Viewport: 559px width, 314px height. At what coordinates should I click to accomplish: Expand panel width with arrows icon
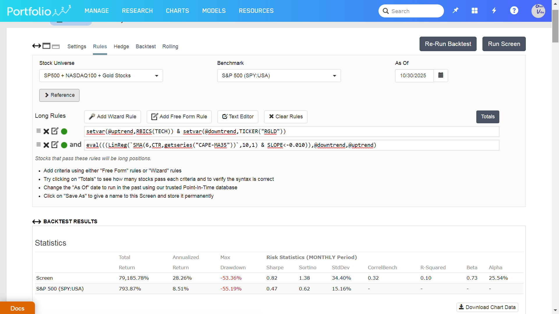(37, 46)
